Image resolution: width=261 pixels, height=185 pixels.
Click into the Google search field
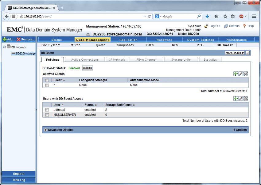tap(179, 16)
